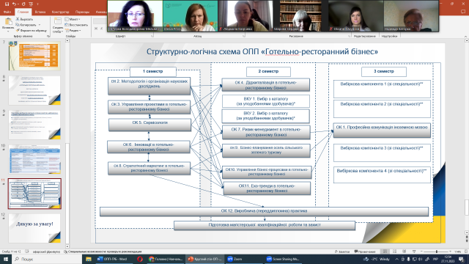The height and width of the screenshot is (264, 469).
Task: Expand the Вставить paste options arrow
Action: pos(8,31)
